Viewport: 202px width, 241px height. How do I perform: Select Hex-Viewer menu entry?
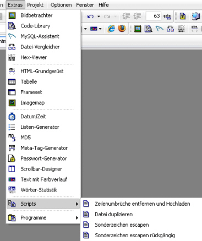tap(43, 57)
